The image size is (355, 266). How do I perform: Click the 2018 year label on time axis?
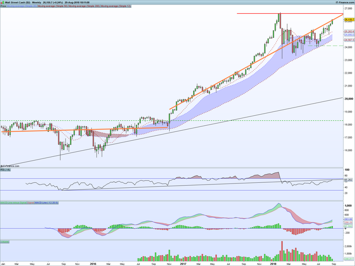click(x=273, y=264)
